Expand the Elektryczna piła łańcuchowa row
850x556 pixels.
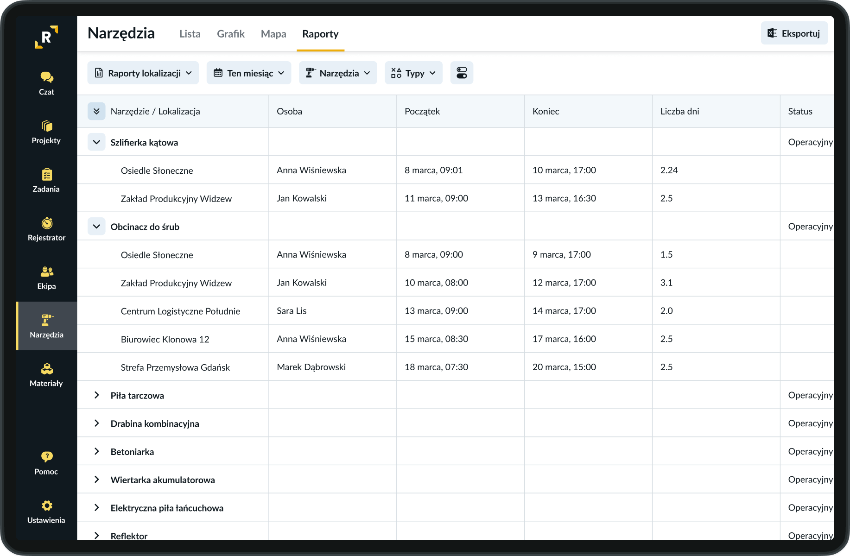click(96, 508)
